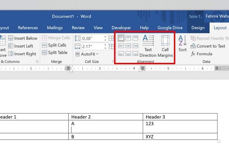The height and width of the screenshot is (147, 229).
Task: Open the AutoFit dropdown
Action: [x=87, y=54]
